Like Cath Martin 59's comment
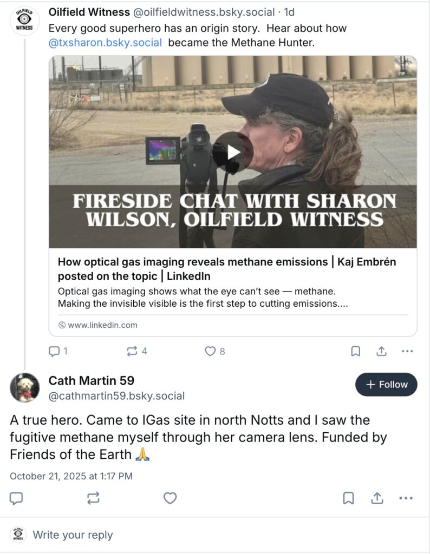 point(170,498)
